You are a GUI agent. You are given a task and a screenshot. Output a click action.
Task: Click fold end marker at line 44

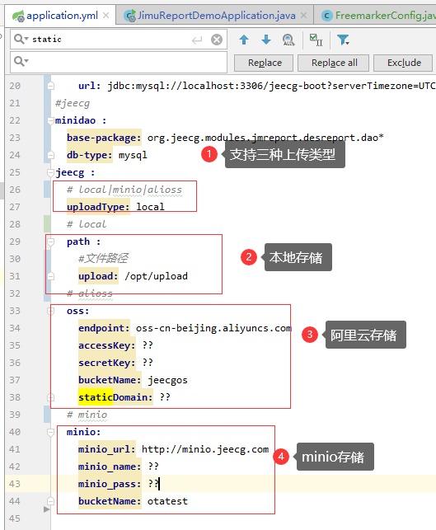pos(51,501)
